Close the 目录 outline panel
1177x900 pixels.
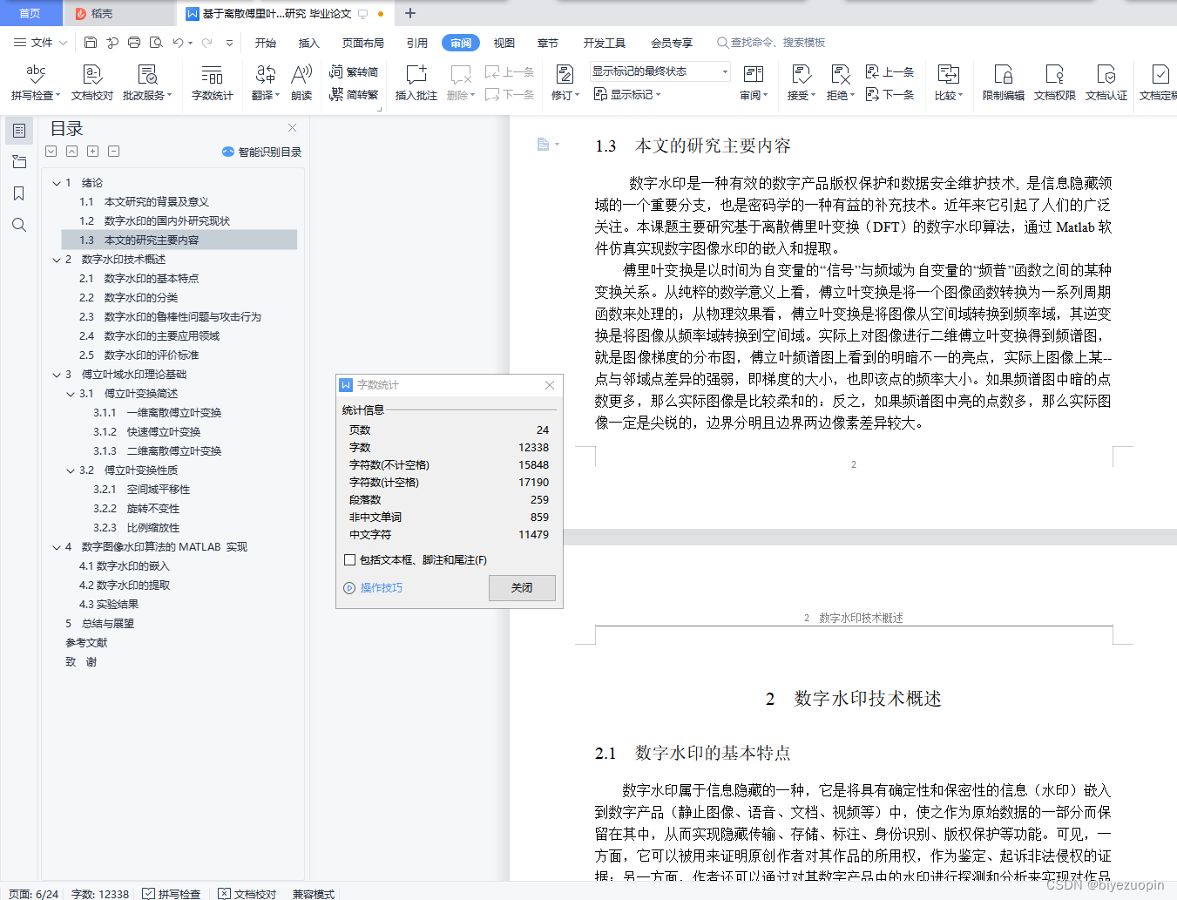[x=293, y=128]
